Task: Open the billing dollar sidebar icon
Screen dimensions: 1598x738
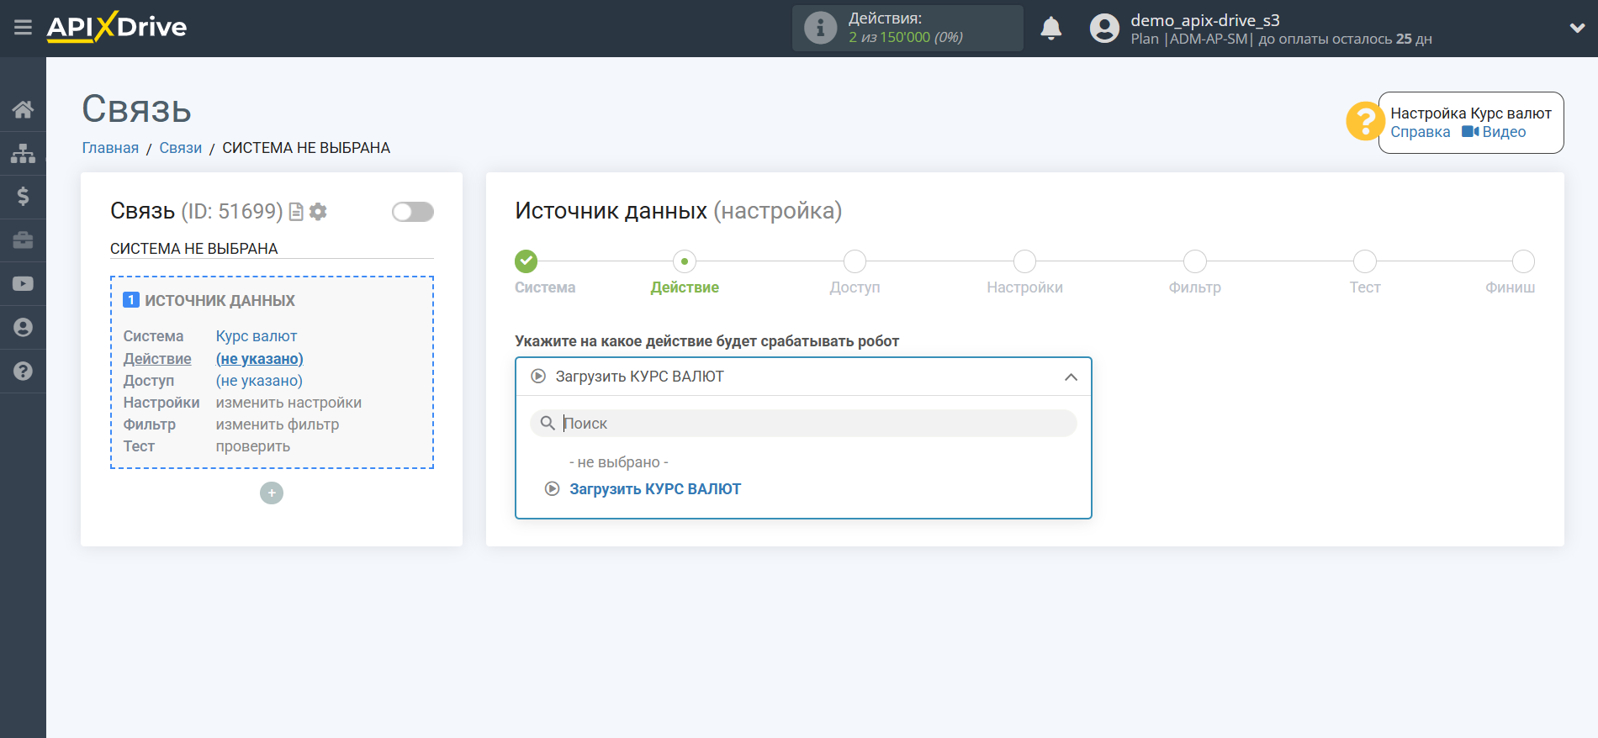Action: coord(23,197)
